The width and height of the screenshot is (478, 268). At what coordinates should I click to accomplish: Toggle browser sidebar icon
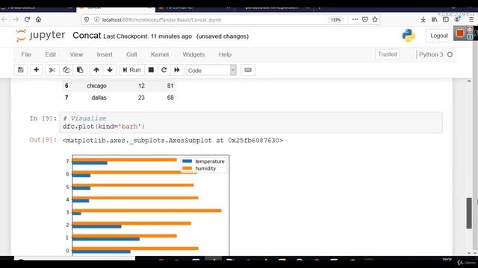point(446,19)
